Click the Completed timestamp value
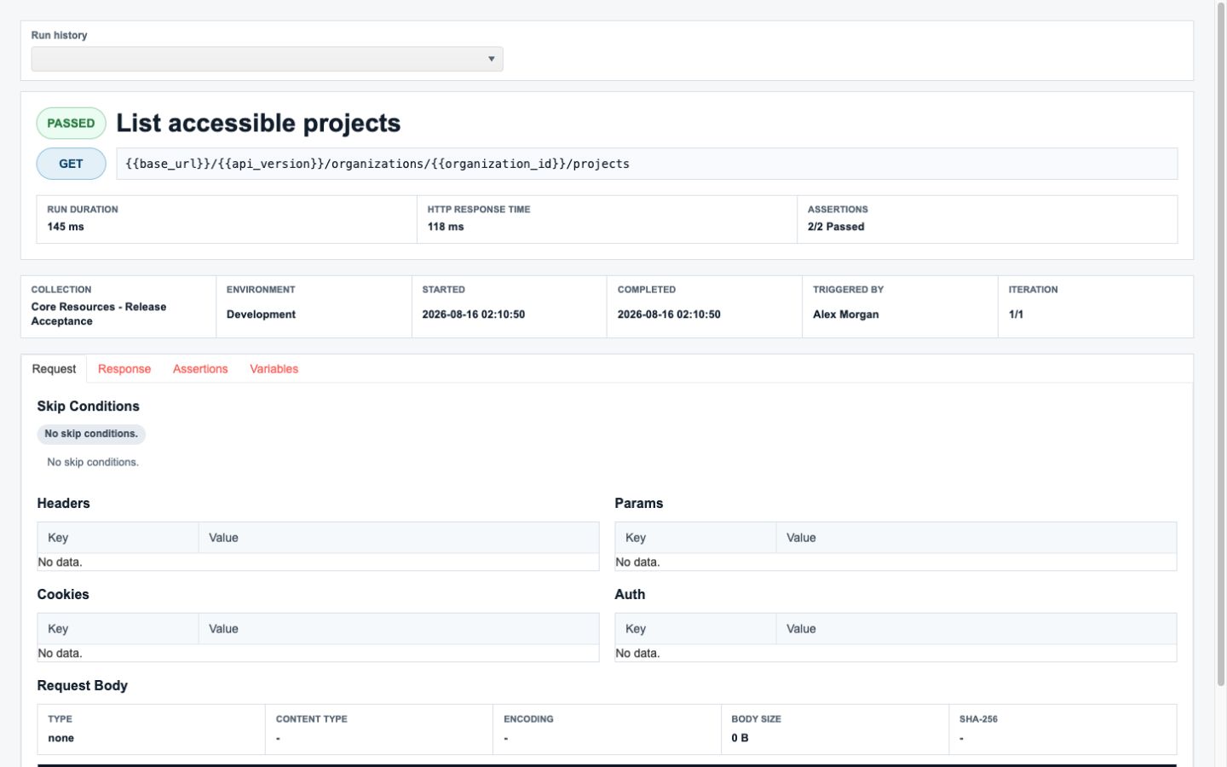Screen dimensions: 1227x767 (669, 314)
